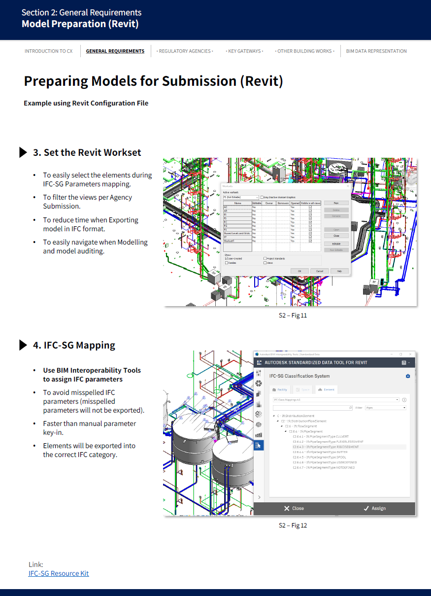The height and width of the screenshot is (596, 431).
Task: Select the CULVERT pipe segment type row
Action: [x=321, y=436]
